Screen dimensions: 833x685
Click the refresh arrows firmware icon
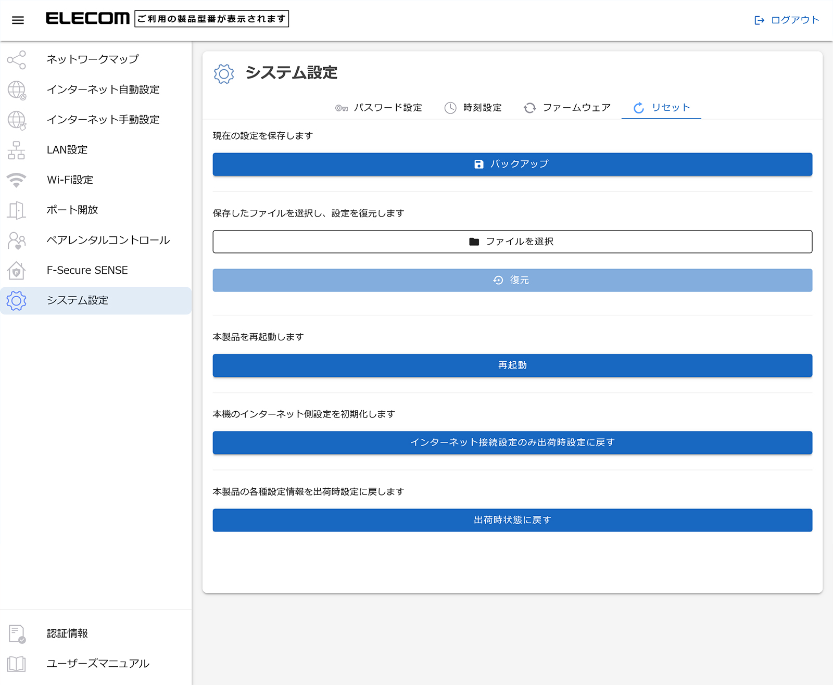529,108
